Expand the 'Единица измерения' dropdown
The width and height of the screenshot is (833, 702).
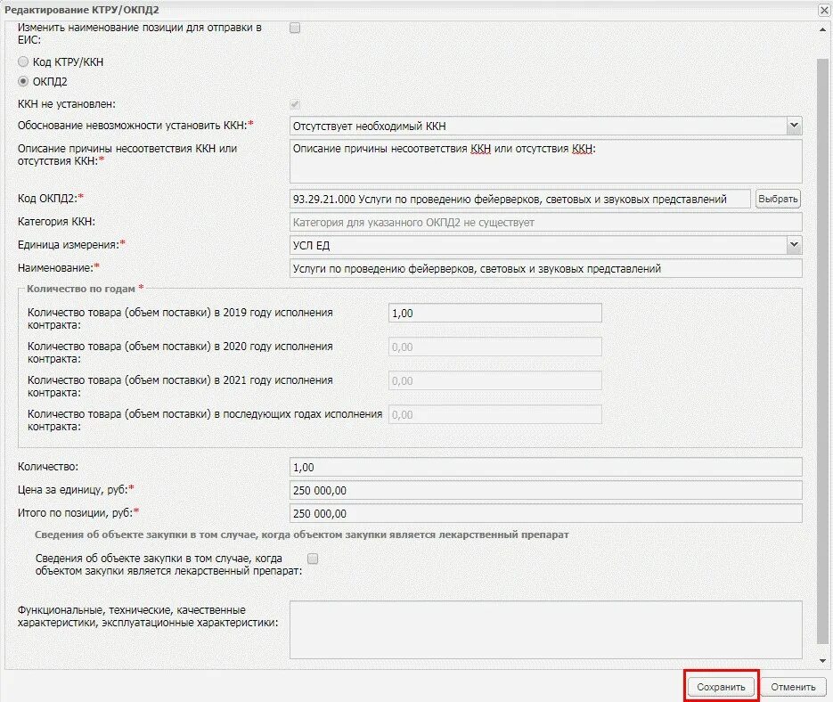pyautogui.click(x=794, y=245)
